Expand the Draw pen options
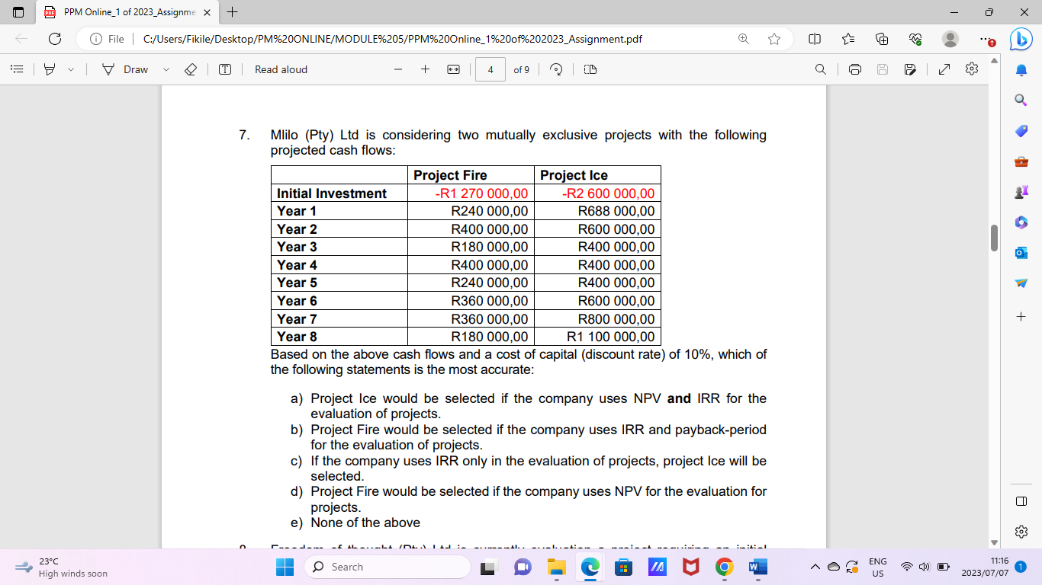Viewport: 1042px width, 585px height. click(165, 69)
